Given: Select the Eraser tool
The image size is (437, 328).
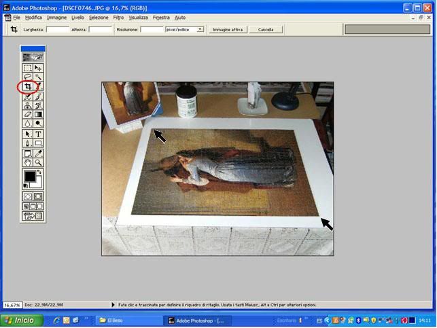Looking at the screenshot, I should (27, 114).
